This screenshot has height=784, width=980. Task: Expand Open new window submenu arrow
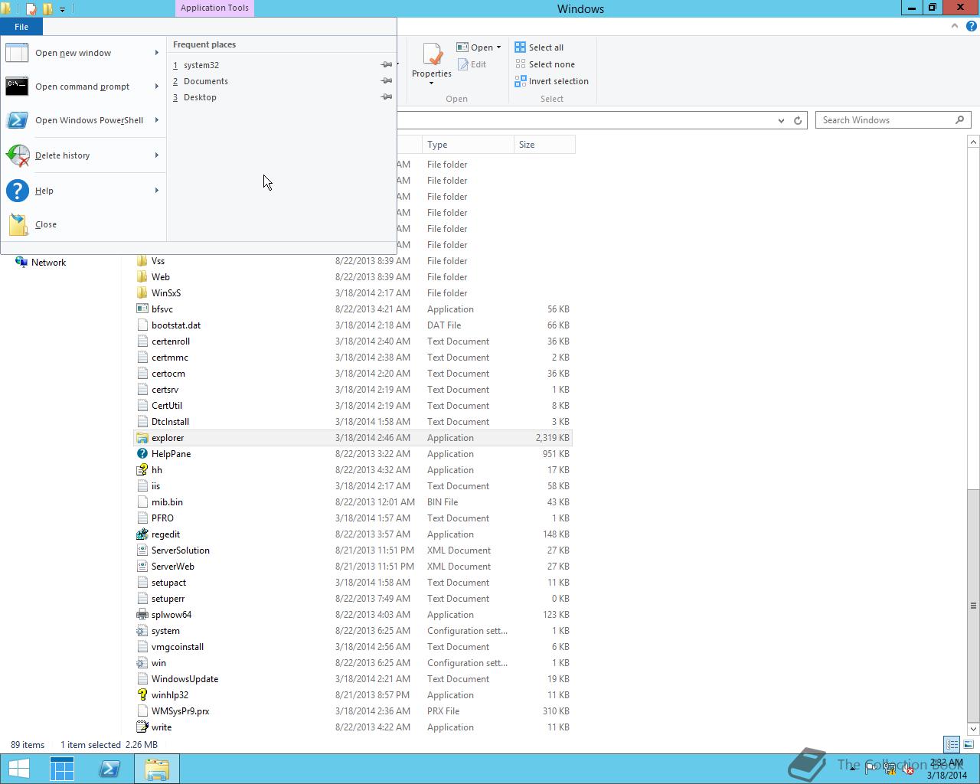pos(157,53)
